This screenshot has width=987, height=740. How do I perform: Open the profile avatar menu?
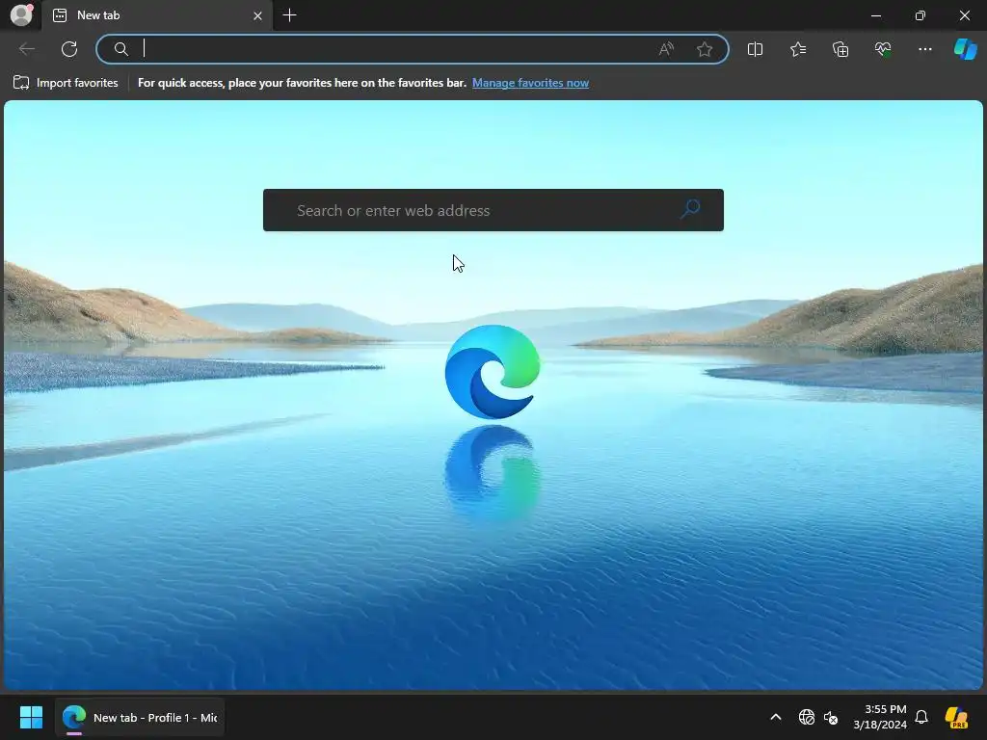click(x=21, y=14)
